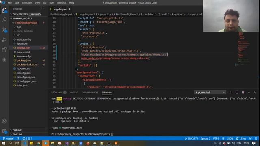This screenshot has height=146, width=260.
Task: Change encoding via UTF-8 status item
Action: (216, 138)
